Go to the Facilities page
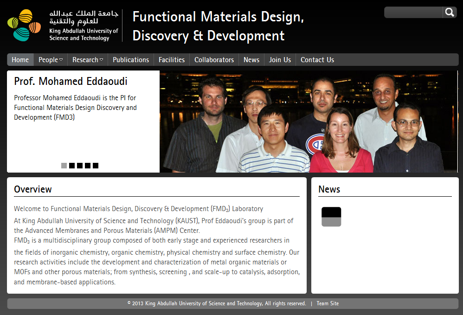The width and height of the screenshot is (463, 315). (x=172, y=60)
